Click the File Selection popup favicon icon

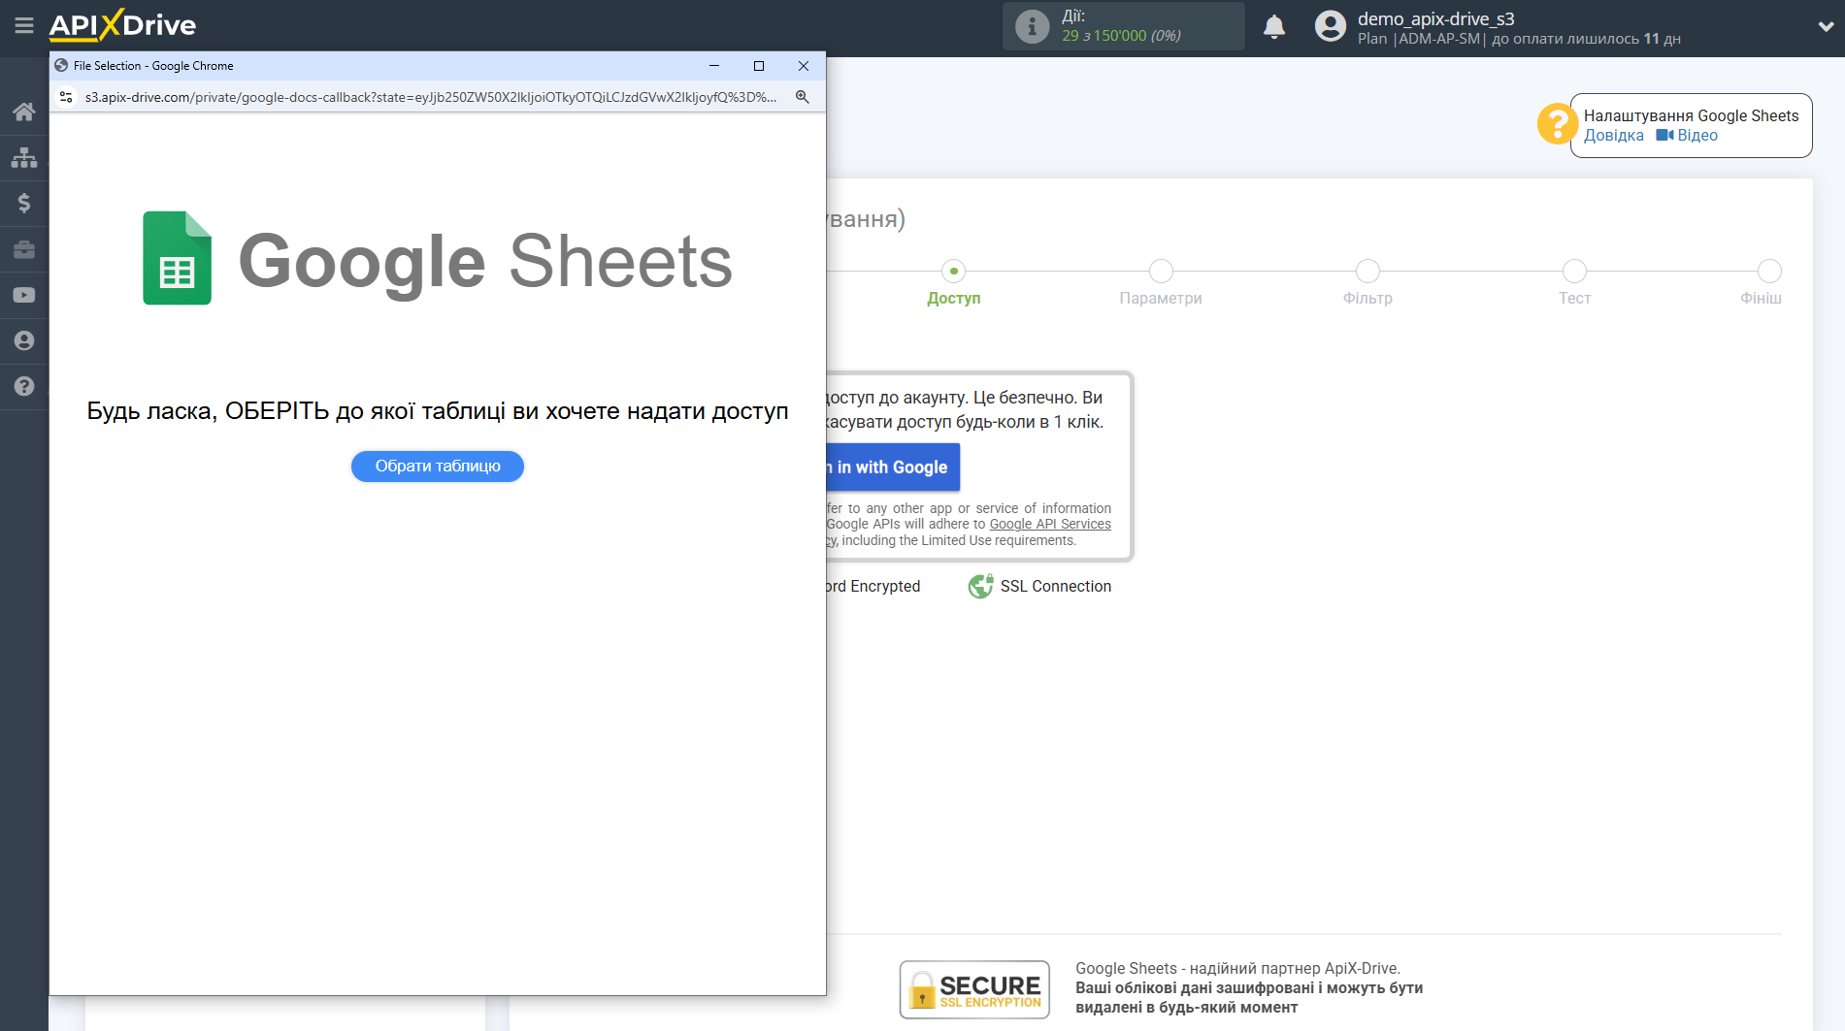click(x=61, y=66)
